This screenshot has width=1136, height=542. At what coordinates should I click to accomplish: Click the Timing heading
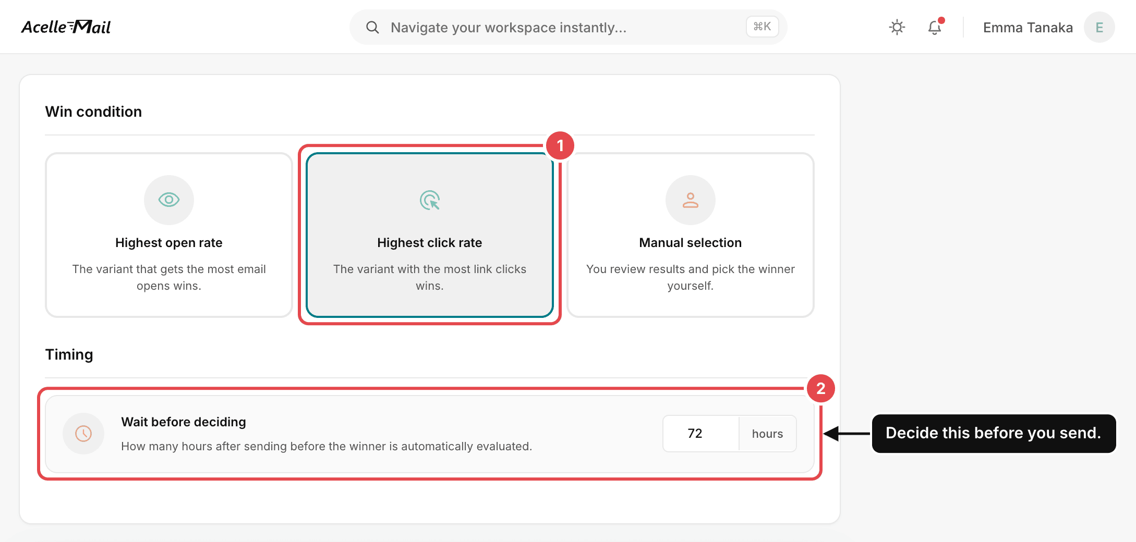click(x=69, y=354)
